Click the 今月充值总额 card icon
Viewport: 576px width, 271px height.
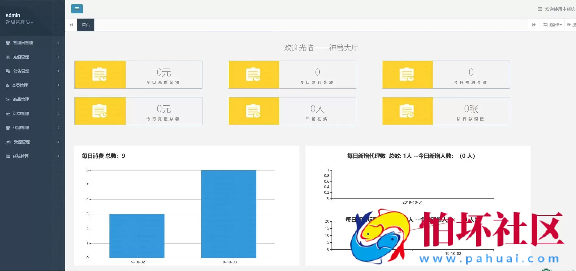[x=100, y=111]
